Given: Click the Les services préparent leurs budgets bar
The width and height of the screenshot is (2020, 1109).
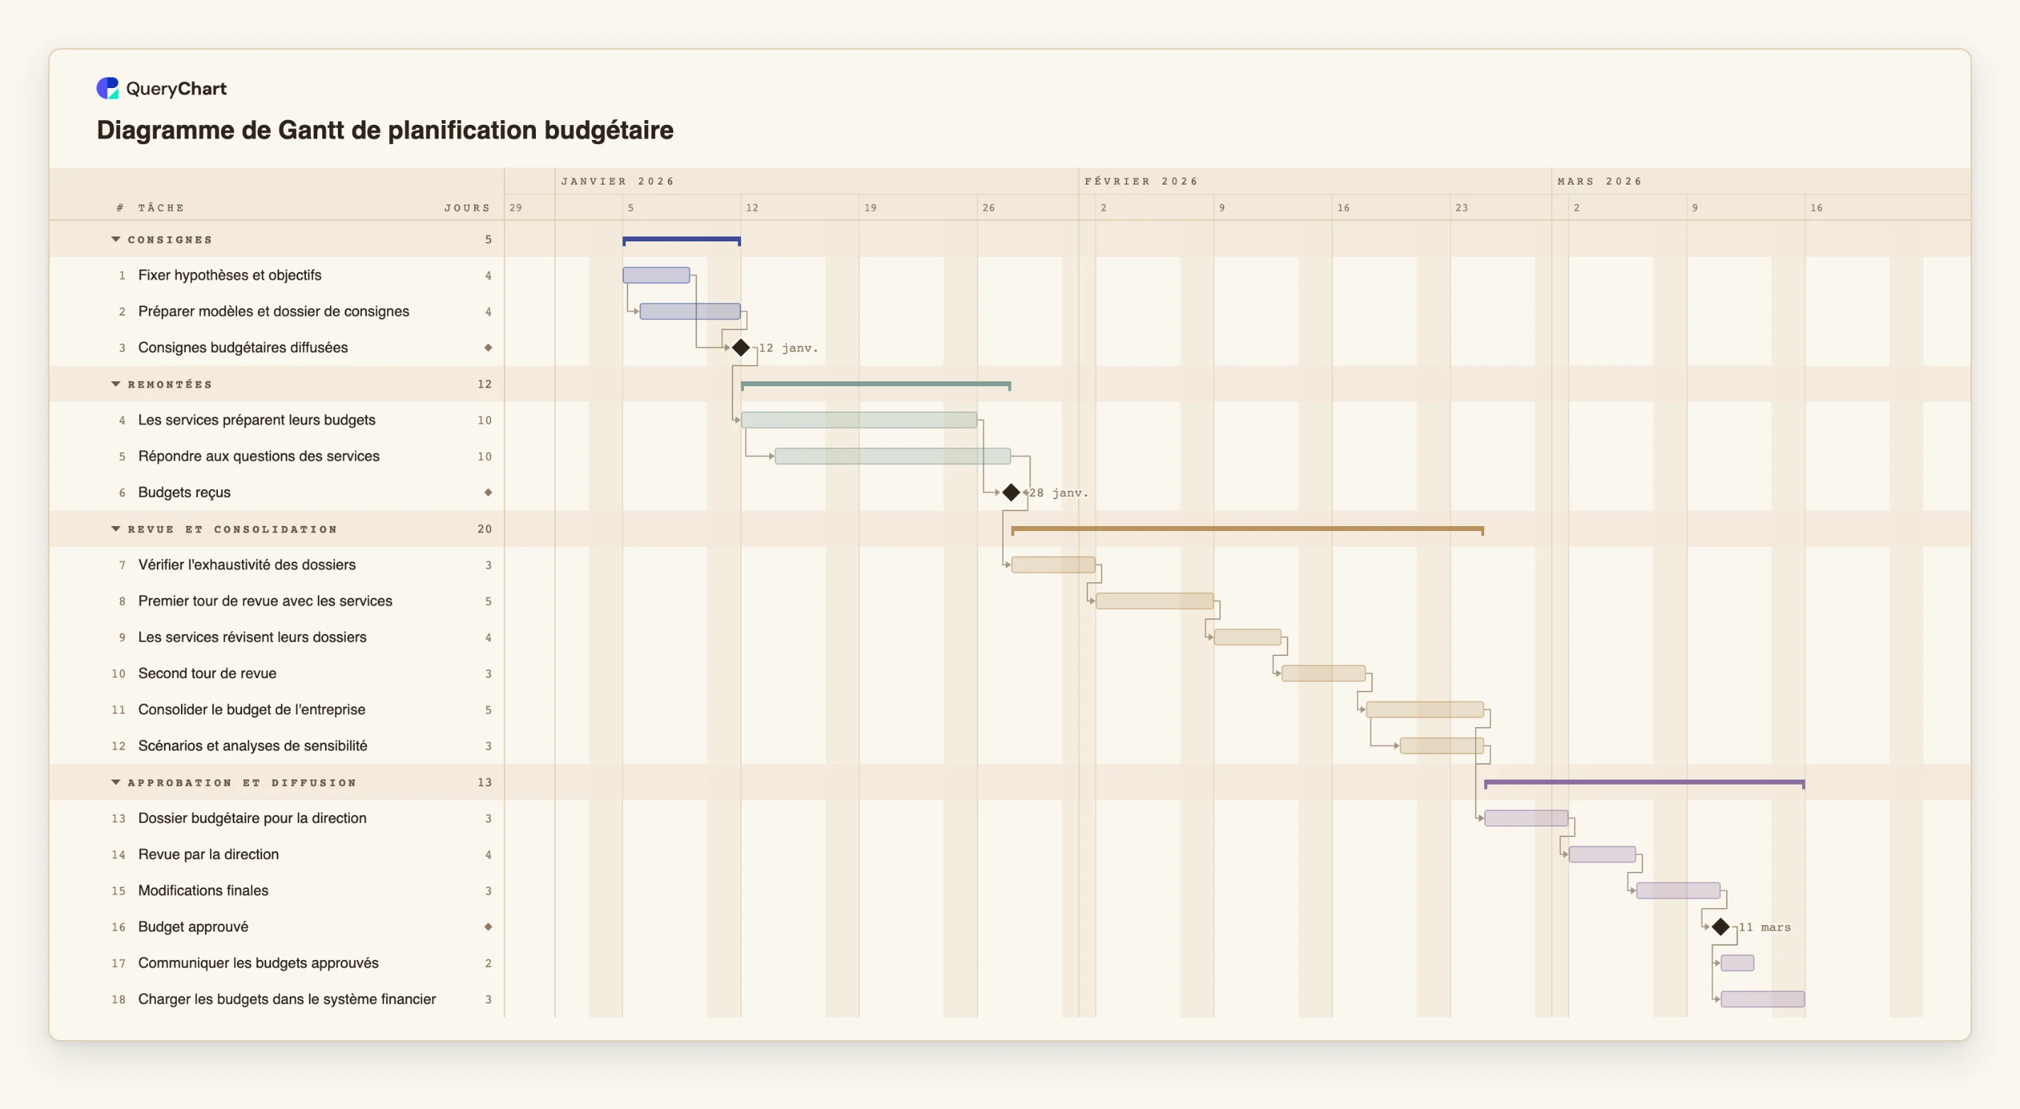Looking at the screenshot, I should 859,420.
